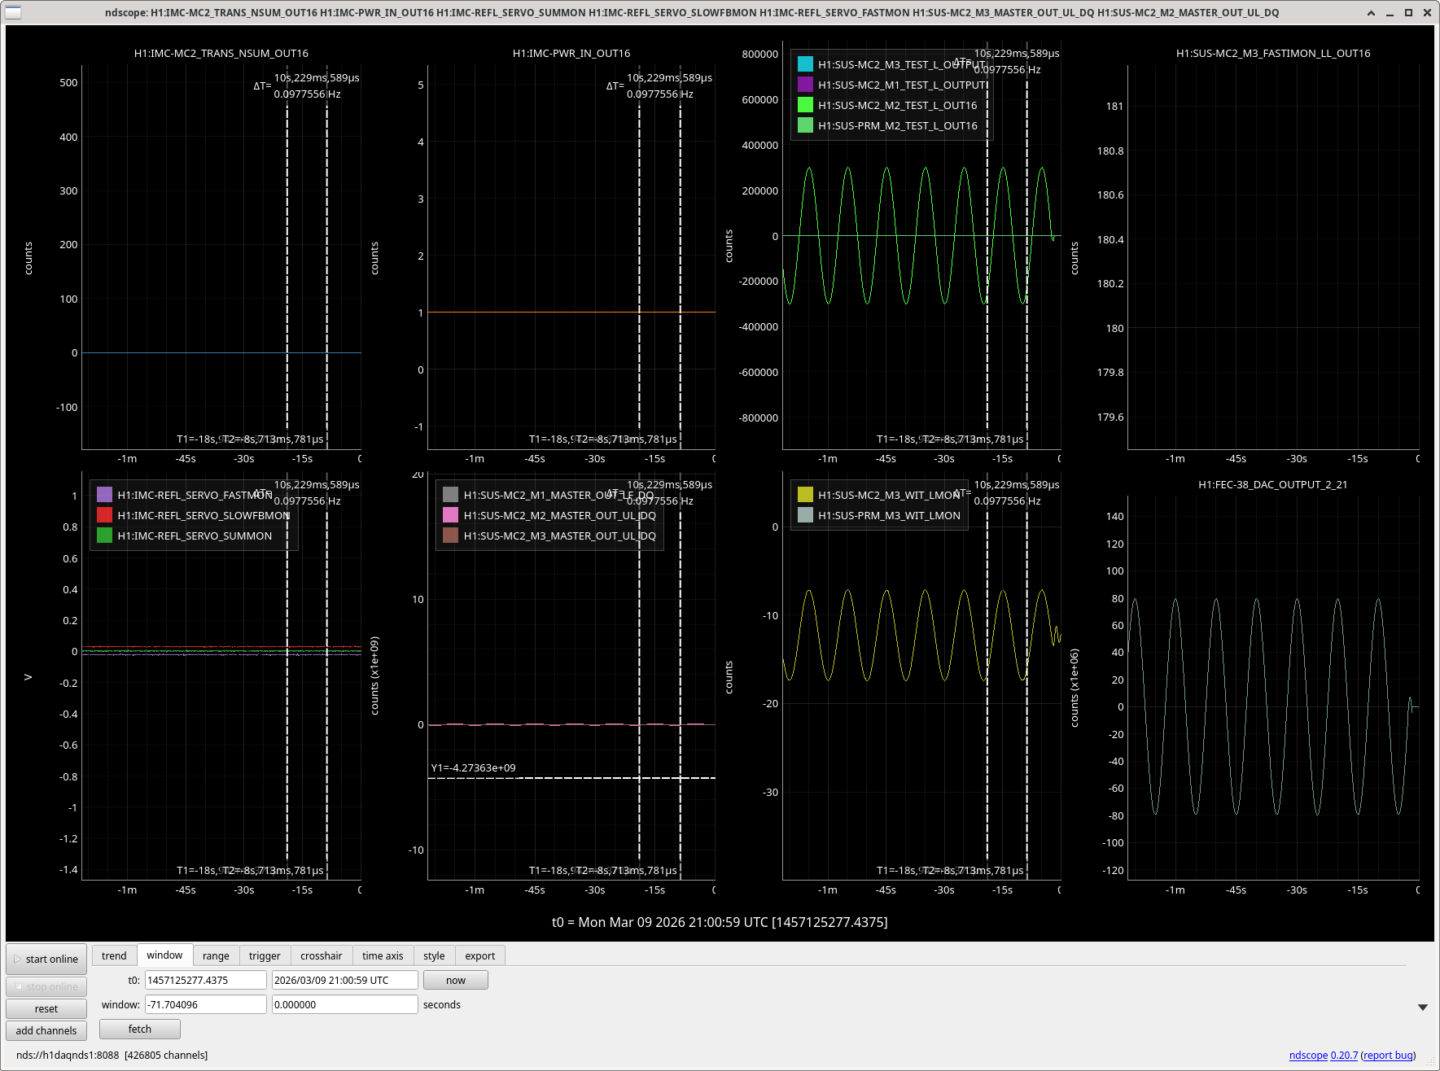
Task: Open the time axis tab
Action: [383, 955]
